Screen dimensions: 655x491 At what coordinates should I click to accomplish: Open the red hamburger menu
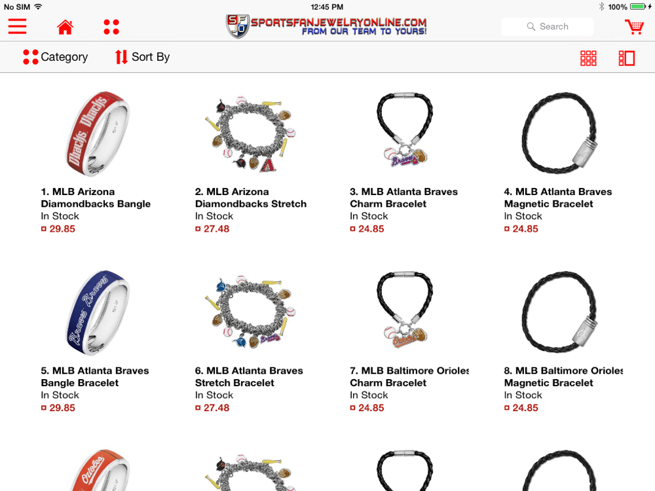[x=17, y=26]
